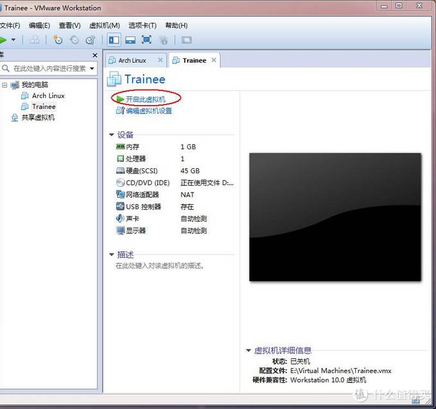436x409 pixels.
Task: Click the 已关机 status text
Action: point(300,361)
